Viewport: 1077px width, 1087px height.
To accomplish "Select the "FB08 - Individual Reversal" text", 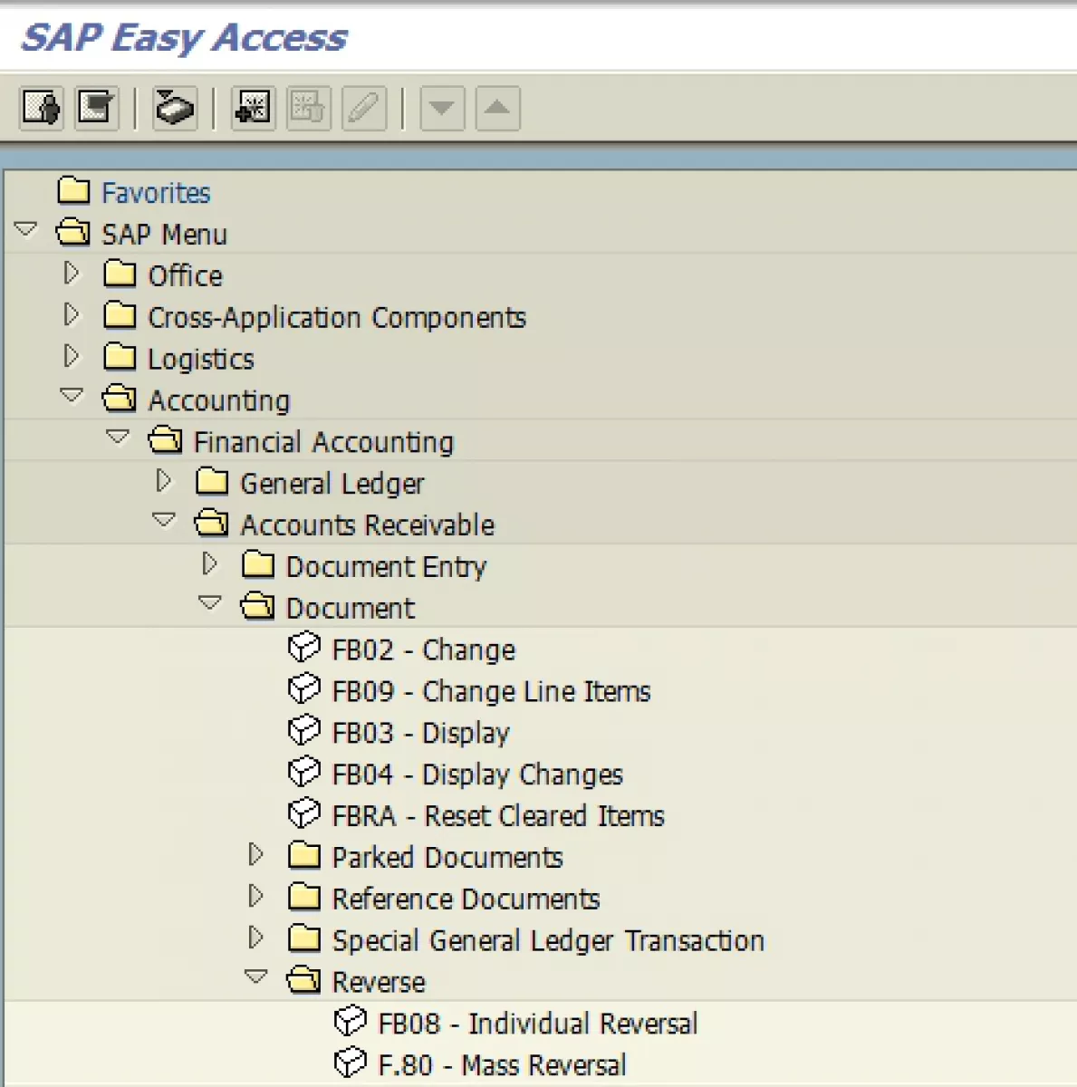I will pos(538,1024).
